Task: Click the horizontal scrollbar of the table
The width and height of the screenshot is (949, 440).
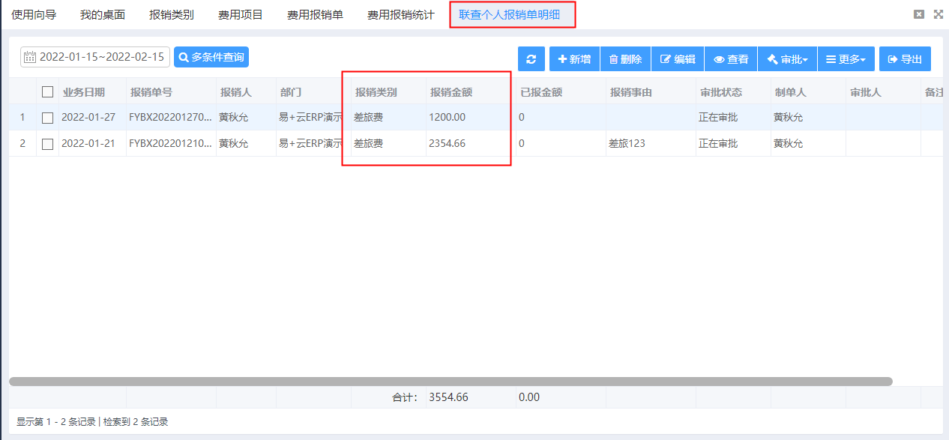Action: tap(451, 382)
